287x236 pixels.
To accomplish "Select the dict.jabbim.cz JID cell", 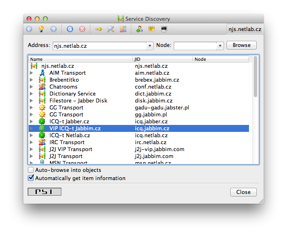I will tap(153, 94).
